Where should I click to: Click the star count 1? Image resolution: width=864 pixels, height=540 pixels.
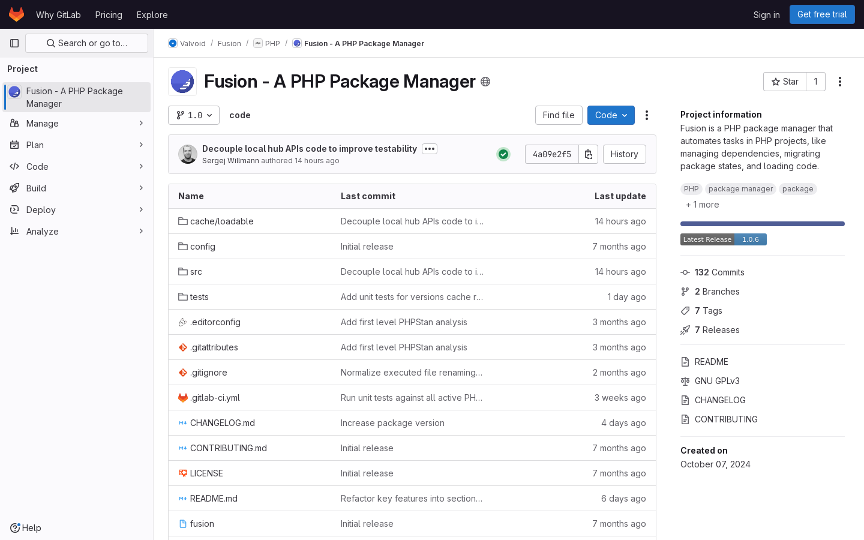[x=815, y=82]
